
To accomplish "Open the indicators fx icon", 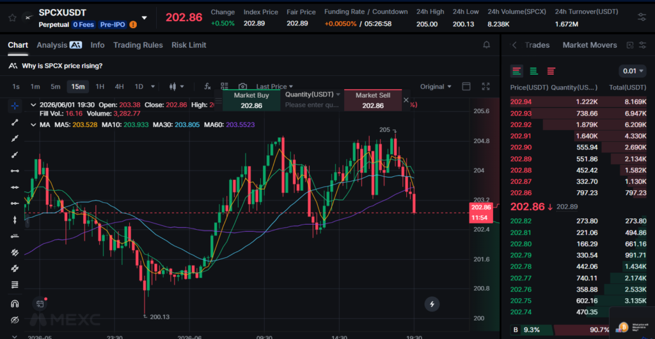I will click(207, 86).
